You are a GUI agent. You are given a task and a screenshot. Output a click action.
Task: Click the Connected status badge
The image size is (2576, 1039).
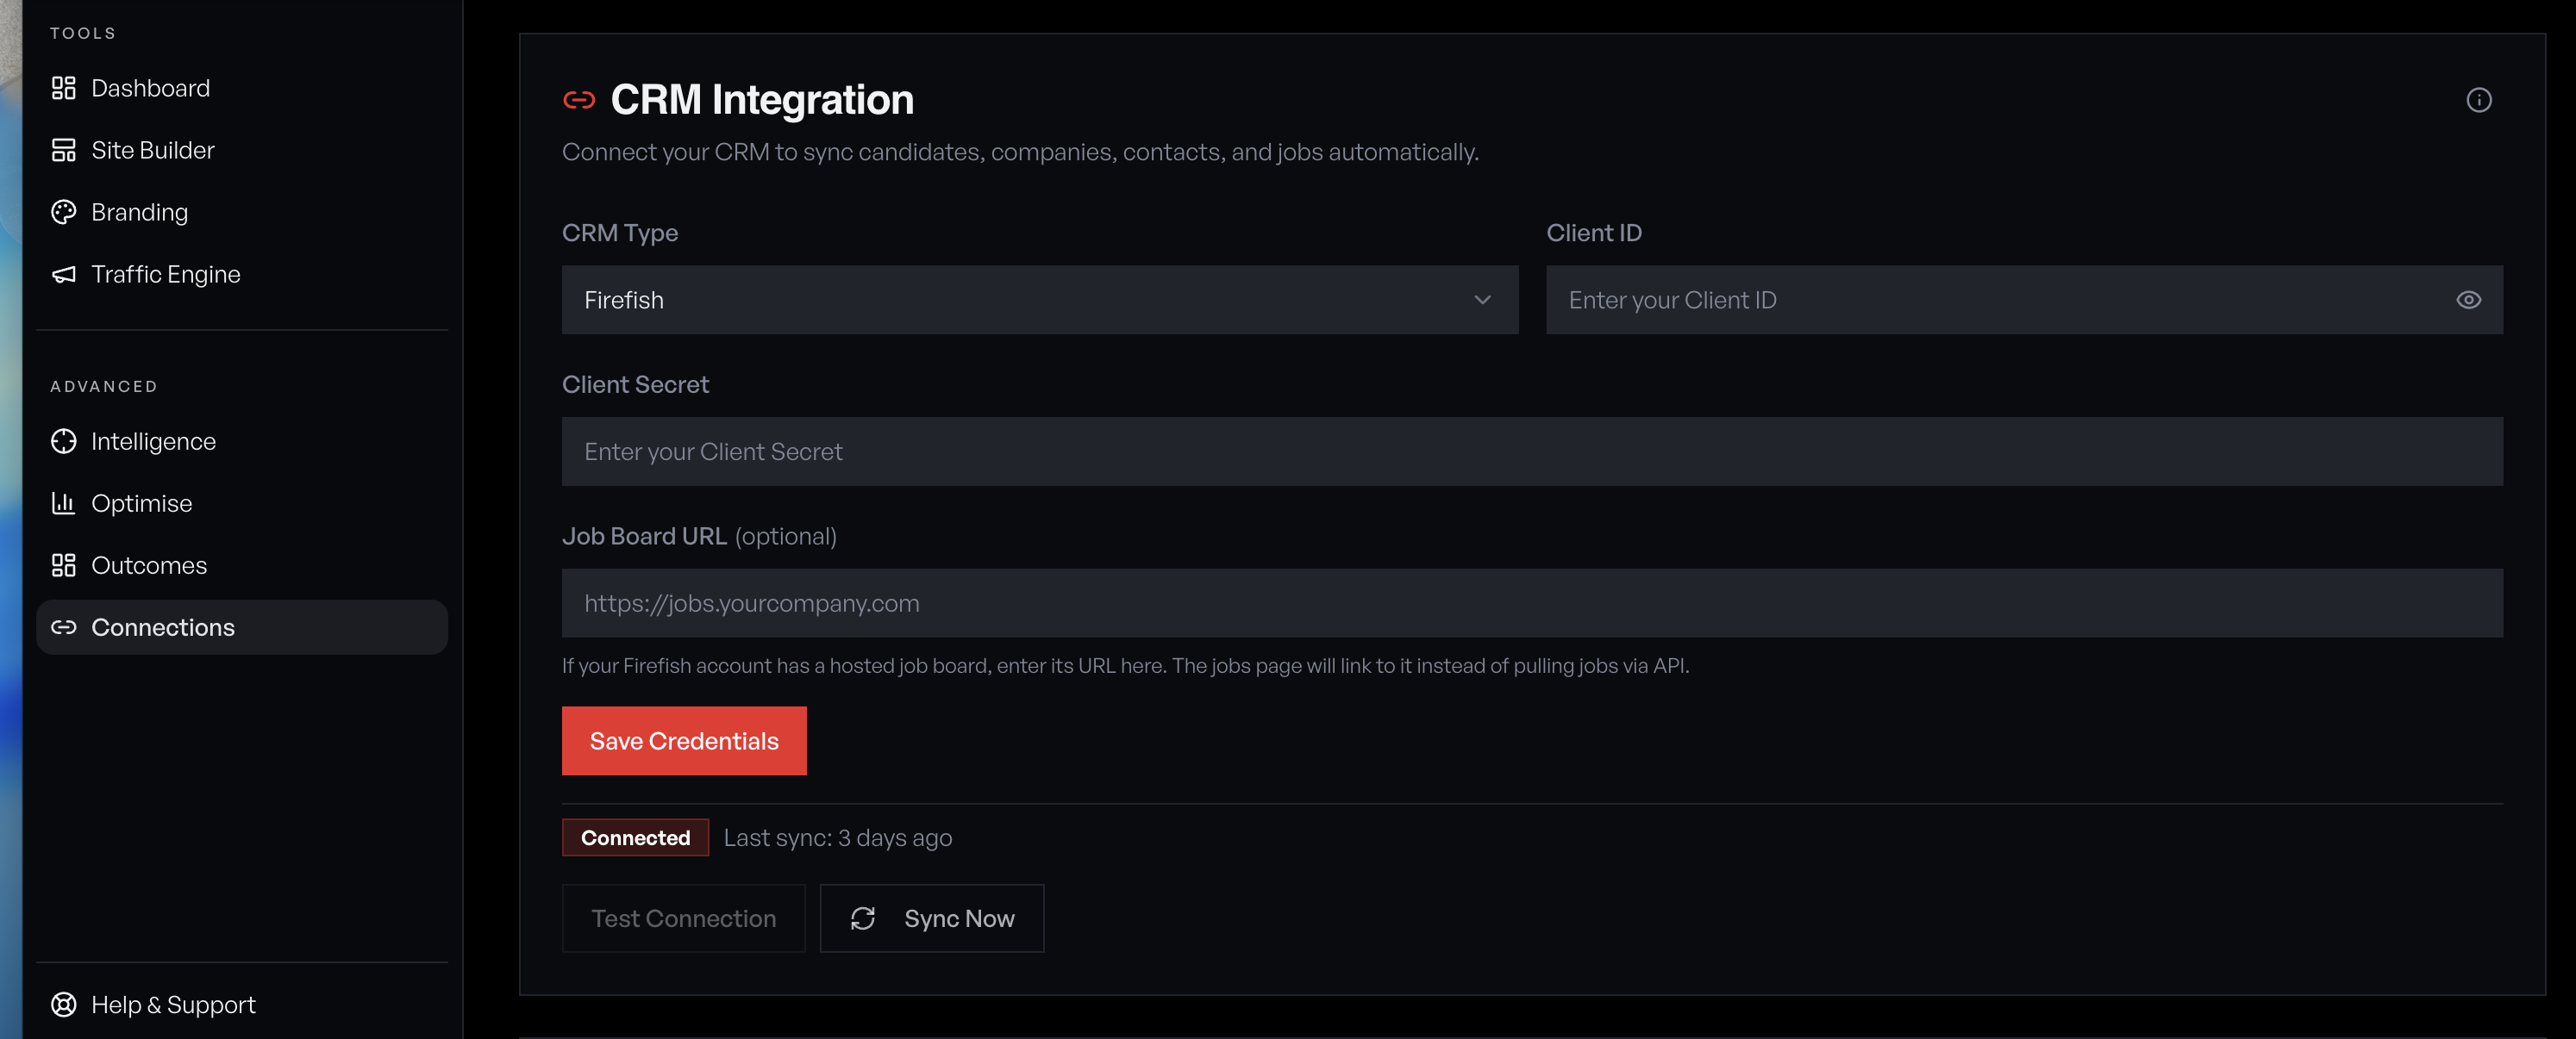[x=634, y=837]
